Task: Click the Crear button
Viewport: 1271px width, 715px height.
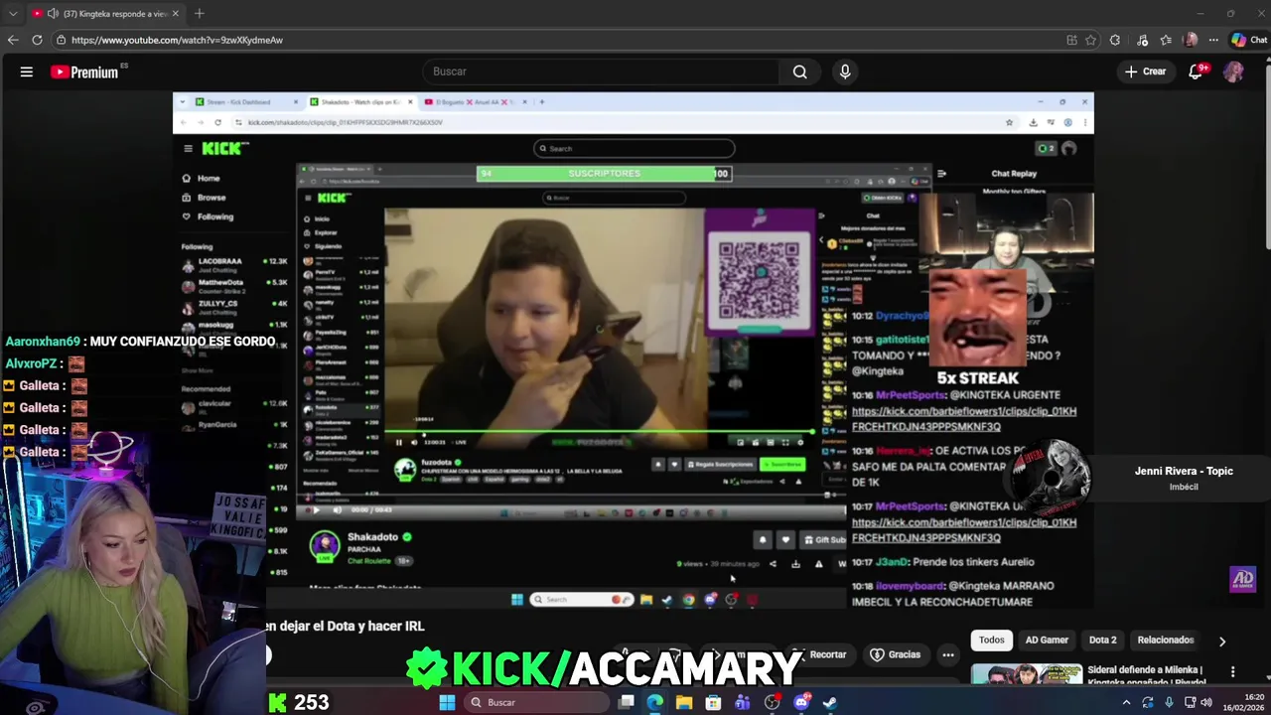Action: click(1145, 71)
